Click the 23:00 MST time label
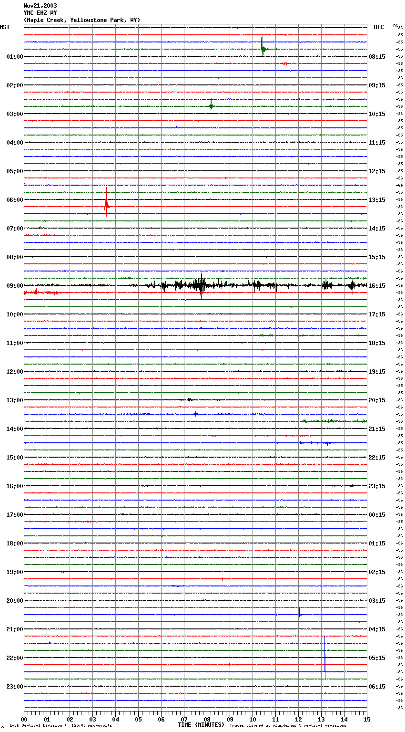Viewport: 405px width, 732px height. 14,687
